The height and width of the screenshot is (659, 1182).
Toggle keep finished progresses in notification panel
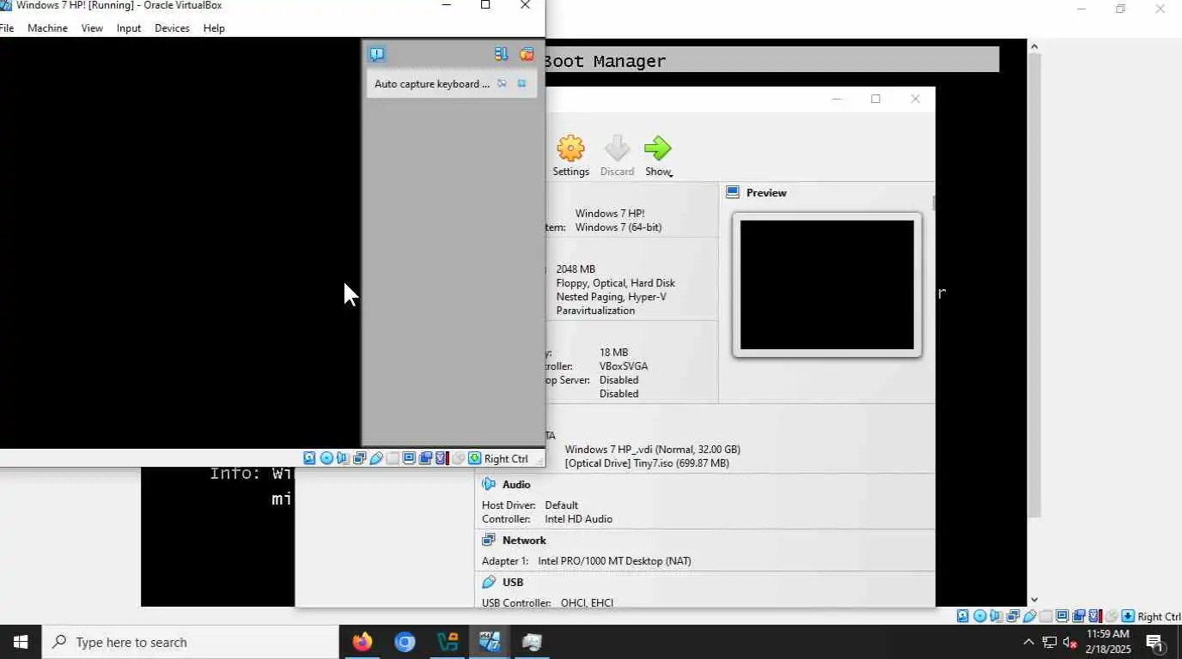pyautogui.click(x=501, y=54)
